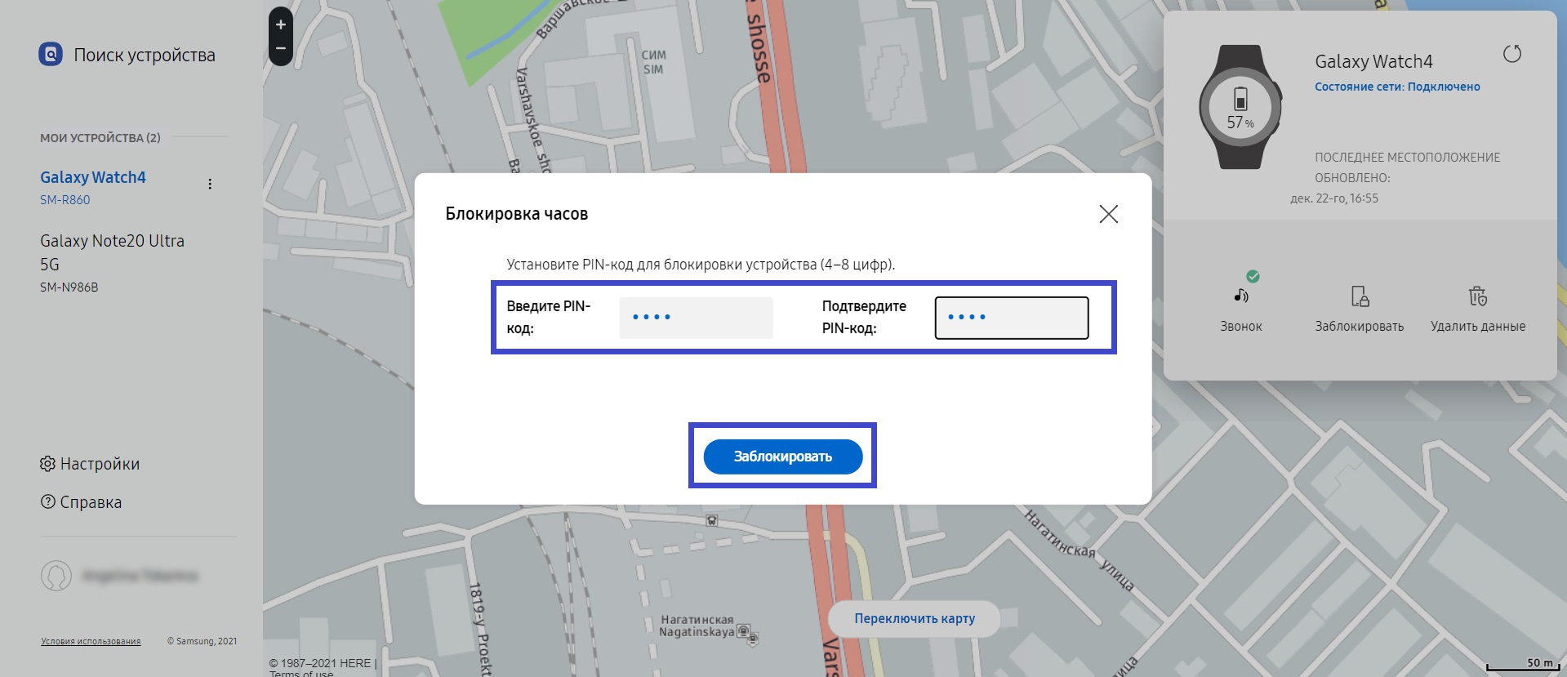The width and height of the screenshot is (1567, 677).
Task: Click the user profile avatar icon
Action: (56, 576)
